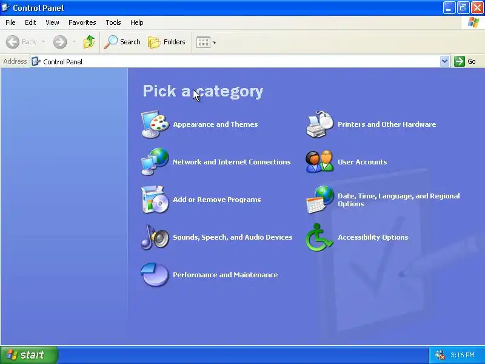Screen dimensions: 485x364
Task: Open the Appearance and Themes link
Action: pos(215,124)
